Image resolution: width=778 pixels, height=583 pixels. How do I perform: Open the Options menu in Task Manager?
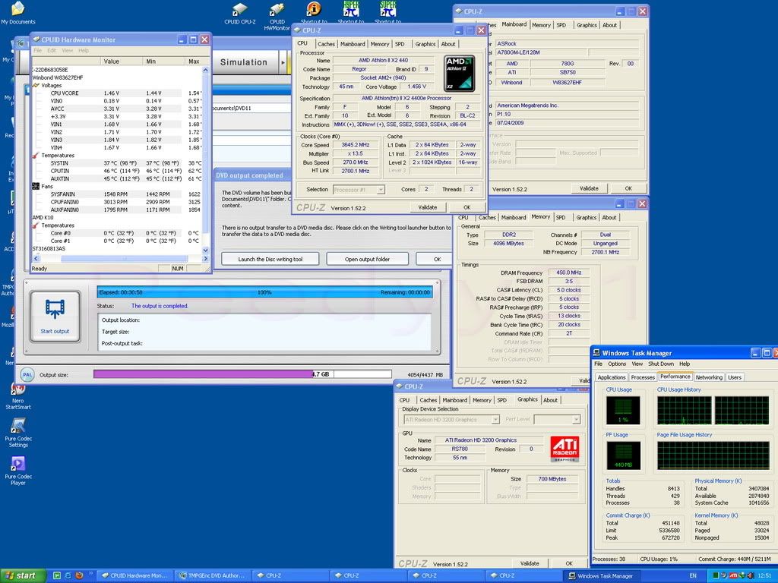(x=617, y=364)
